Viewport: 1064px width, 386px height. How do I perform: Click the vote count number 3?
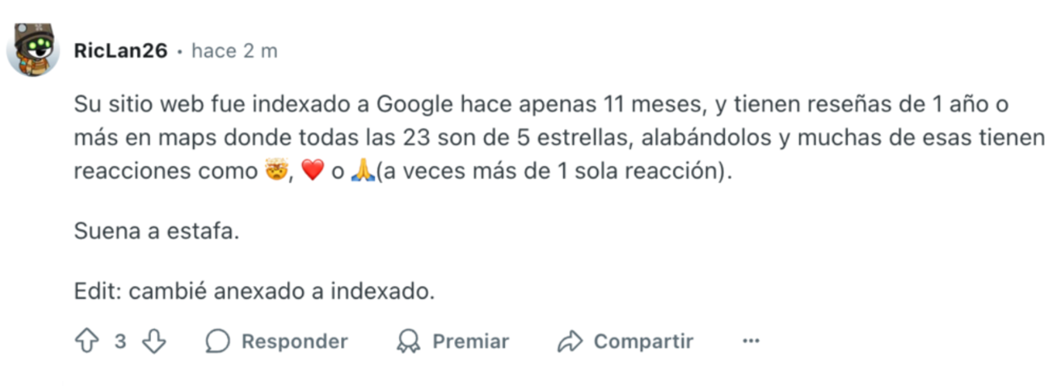pos(120,341)
